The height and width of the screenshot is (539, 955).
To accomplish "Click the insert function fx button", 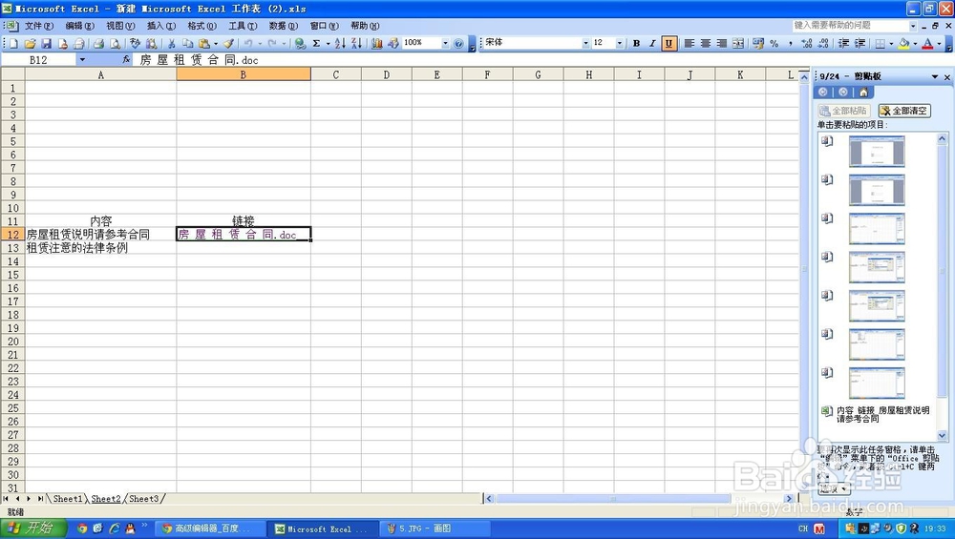I will pyautogui.click(x=126, y=59).
